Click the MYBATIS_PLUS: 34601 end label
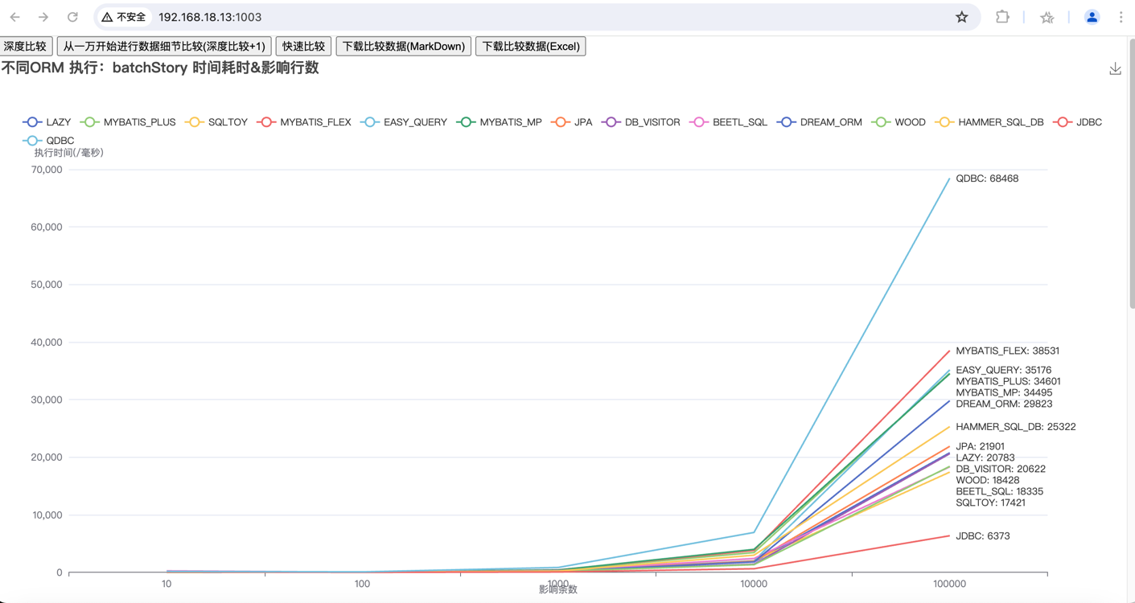 [x=1008, y=381]
